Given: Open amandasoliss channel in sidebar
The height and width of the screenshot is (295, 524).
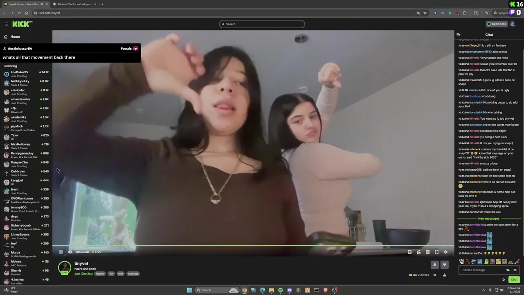Looking at the screenshot, I should (26, 101).
